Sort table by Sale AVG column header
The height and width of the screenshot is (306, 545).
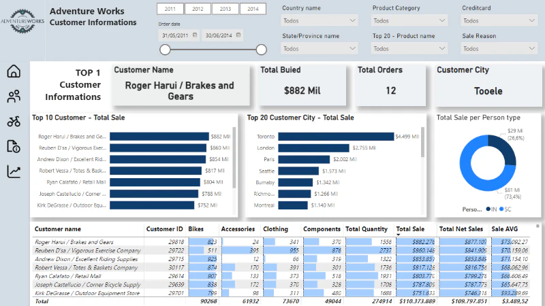(504, 229)
